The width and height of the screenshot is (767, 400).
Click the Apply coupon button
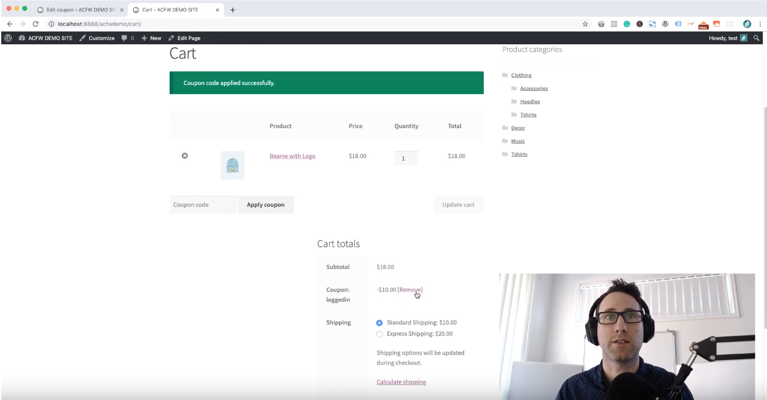tap(266, 205)
